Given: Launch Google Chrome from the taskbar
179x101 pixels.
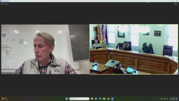Looking at the screenshot, I should [x=108, y=99].
